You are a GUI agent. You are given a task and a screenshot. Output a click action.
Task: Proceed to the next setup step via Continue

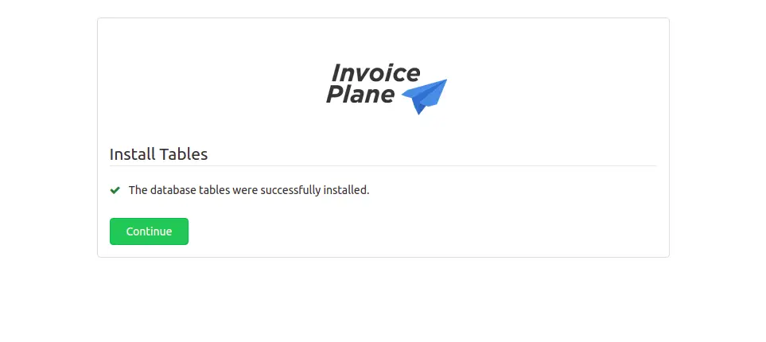[x=149, y=231]
